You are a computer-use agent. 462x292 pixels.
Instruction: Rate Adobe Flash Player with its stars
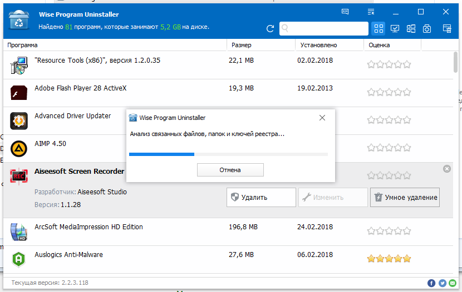[x=389, y=92]
